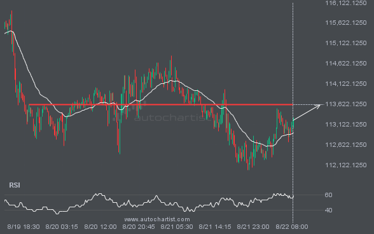The height and width of the screenshot is (234, 374).
Task: Click the 8/21 05:30 time label
Action: 177,226
